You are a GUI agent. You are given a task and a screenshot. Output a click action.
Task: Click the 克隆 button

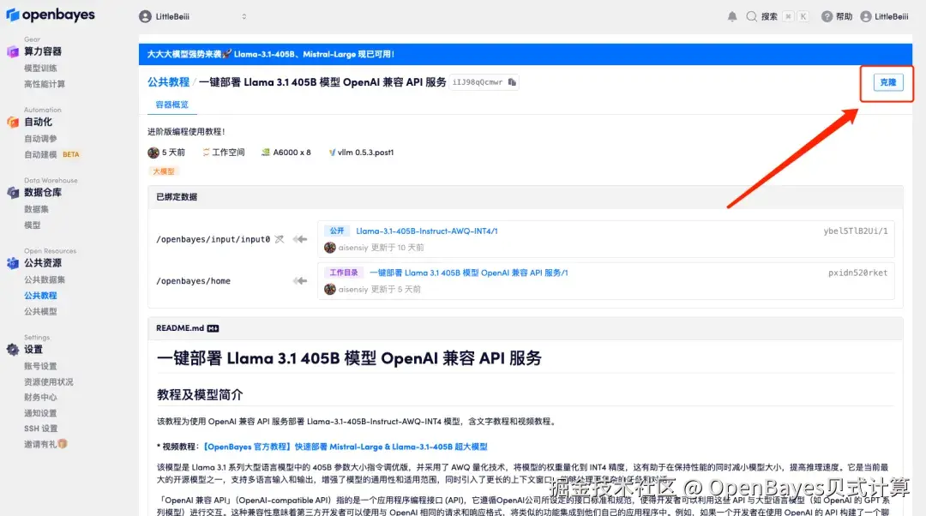[x=887, y=82]
